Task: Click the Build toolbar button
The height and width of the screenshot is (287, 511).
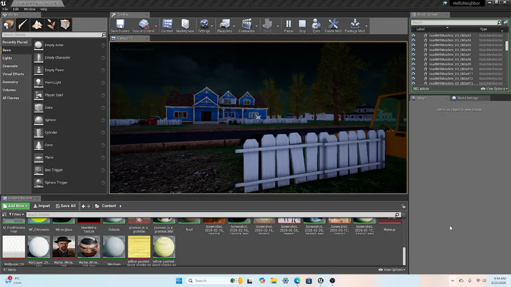Action: pos(267,26)
